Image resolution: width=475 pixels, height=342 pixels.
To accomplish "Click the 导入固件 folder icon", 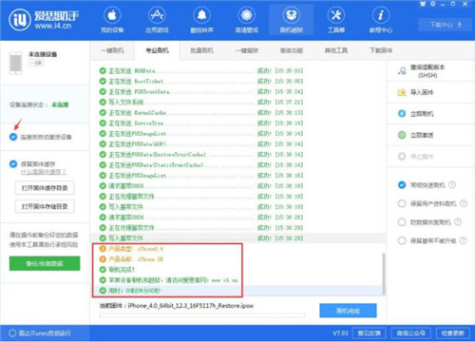I will coord(402,92).
